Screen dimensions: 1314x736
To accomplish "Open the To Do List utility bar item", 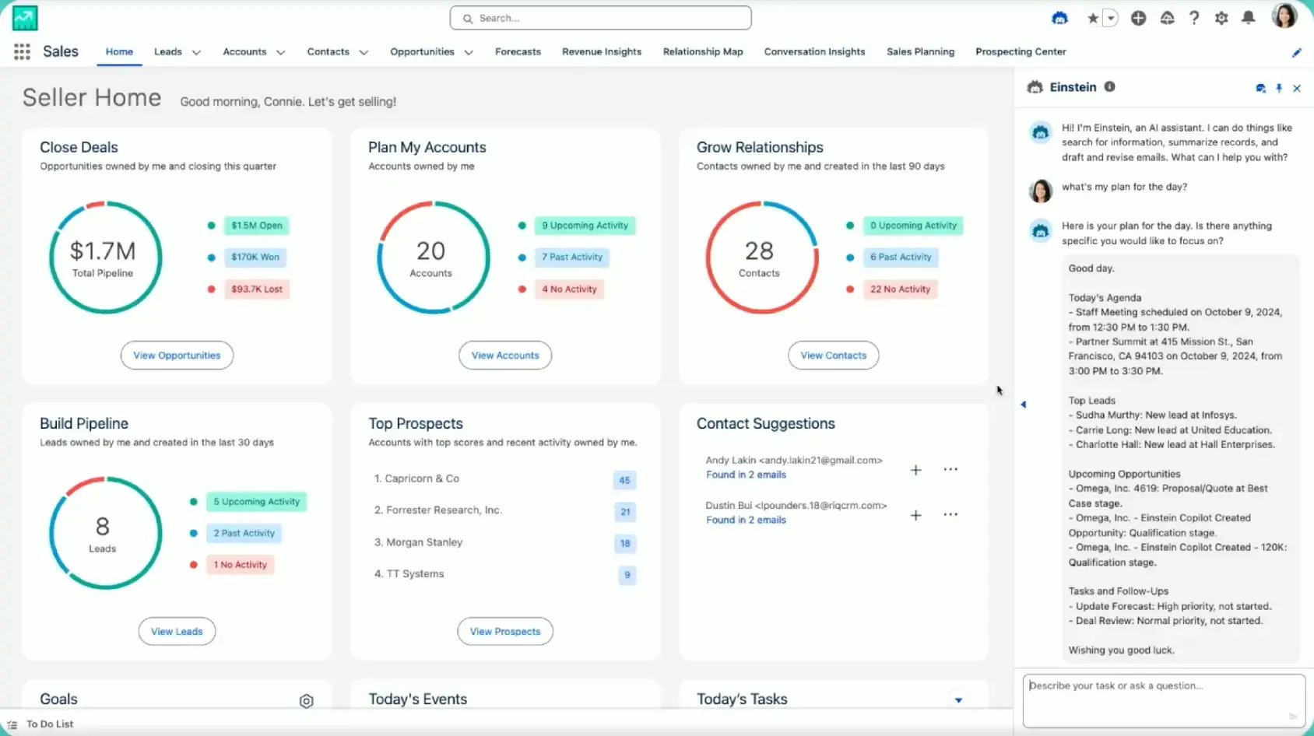I will (x=40, y=724).
